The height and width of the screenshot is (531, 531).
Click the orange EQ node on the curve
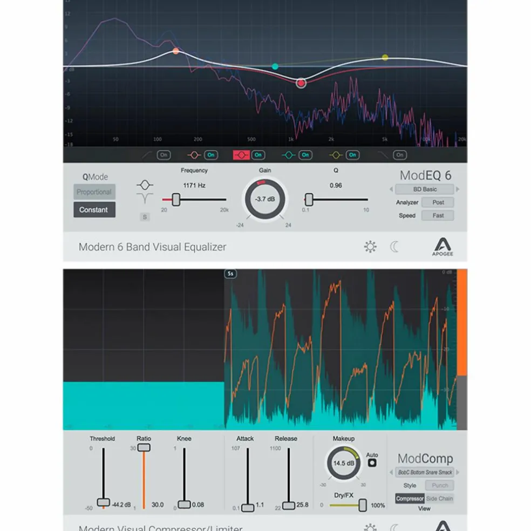click(176, 51)
